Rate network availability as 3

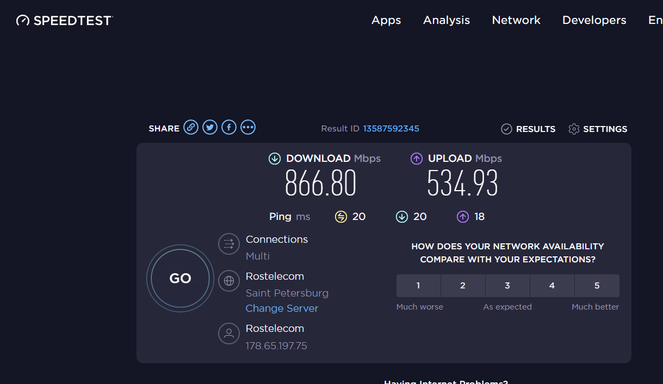coord(507,286)
